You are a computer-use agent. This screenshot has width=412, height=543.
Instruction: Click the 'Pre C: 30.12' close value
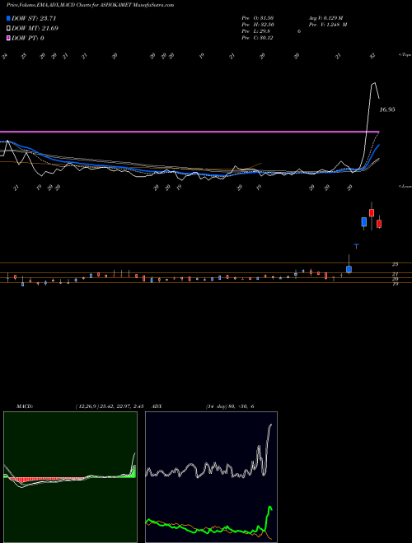(x=258, y=38)
